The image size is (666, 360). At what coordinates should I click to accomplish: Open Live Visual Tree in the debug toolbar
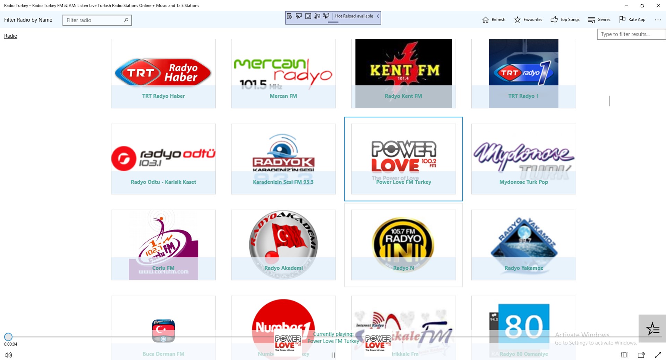[290, 16]
